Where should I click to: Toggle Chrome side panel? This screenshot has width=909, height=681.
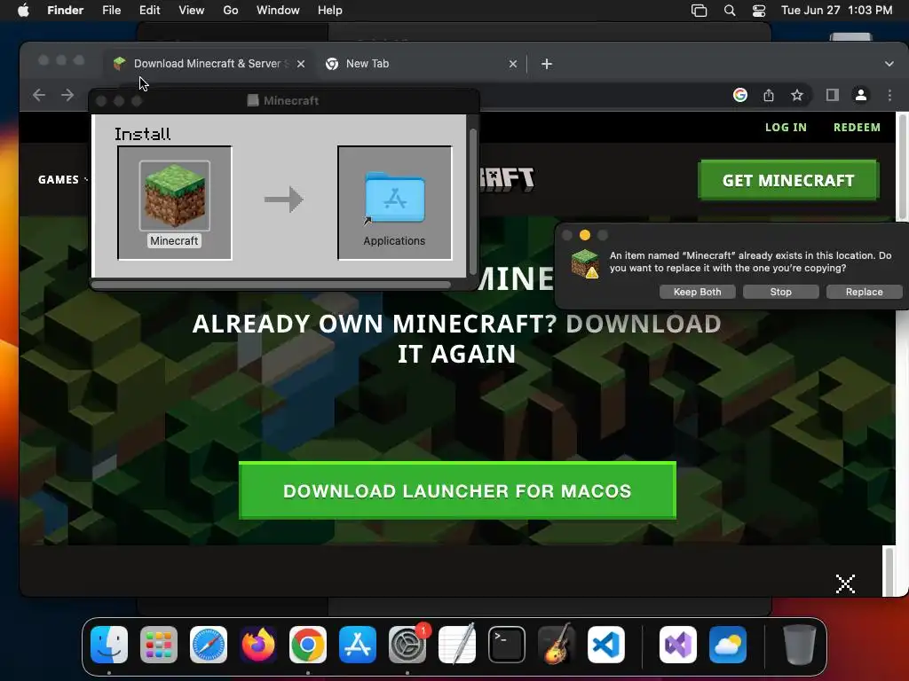click(x=833, y=95)
